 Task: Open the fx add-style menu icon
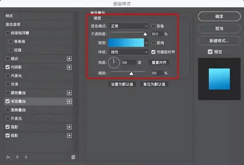click(9, 157)
